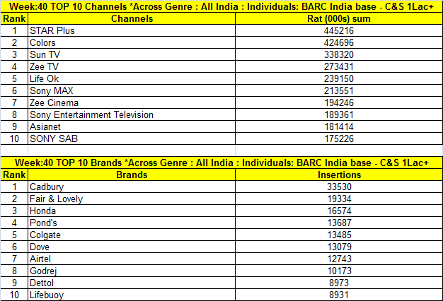Select rank 5 beside Life Ok

[14, 78]
